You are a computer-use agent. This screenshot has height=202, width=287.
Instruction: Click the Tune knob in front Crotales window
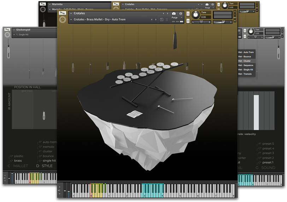click(196, 15)
